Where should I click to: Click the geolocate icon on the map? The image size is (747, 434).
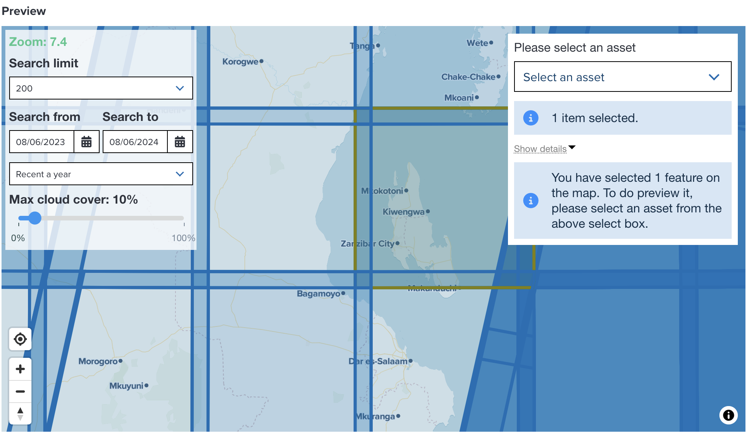(x=20, y=339)
